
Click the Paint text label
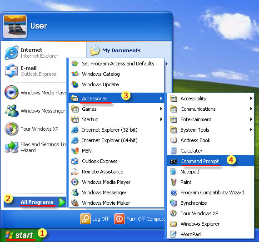pos(186,182)
